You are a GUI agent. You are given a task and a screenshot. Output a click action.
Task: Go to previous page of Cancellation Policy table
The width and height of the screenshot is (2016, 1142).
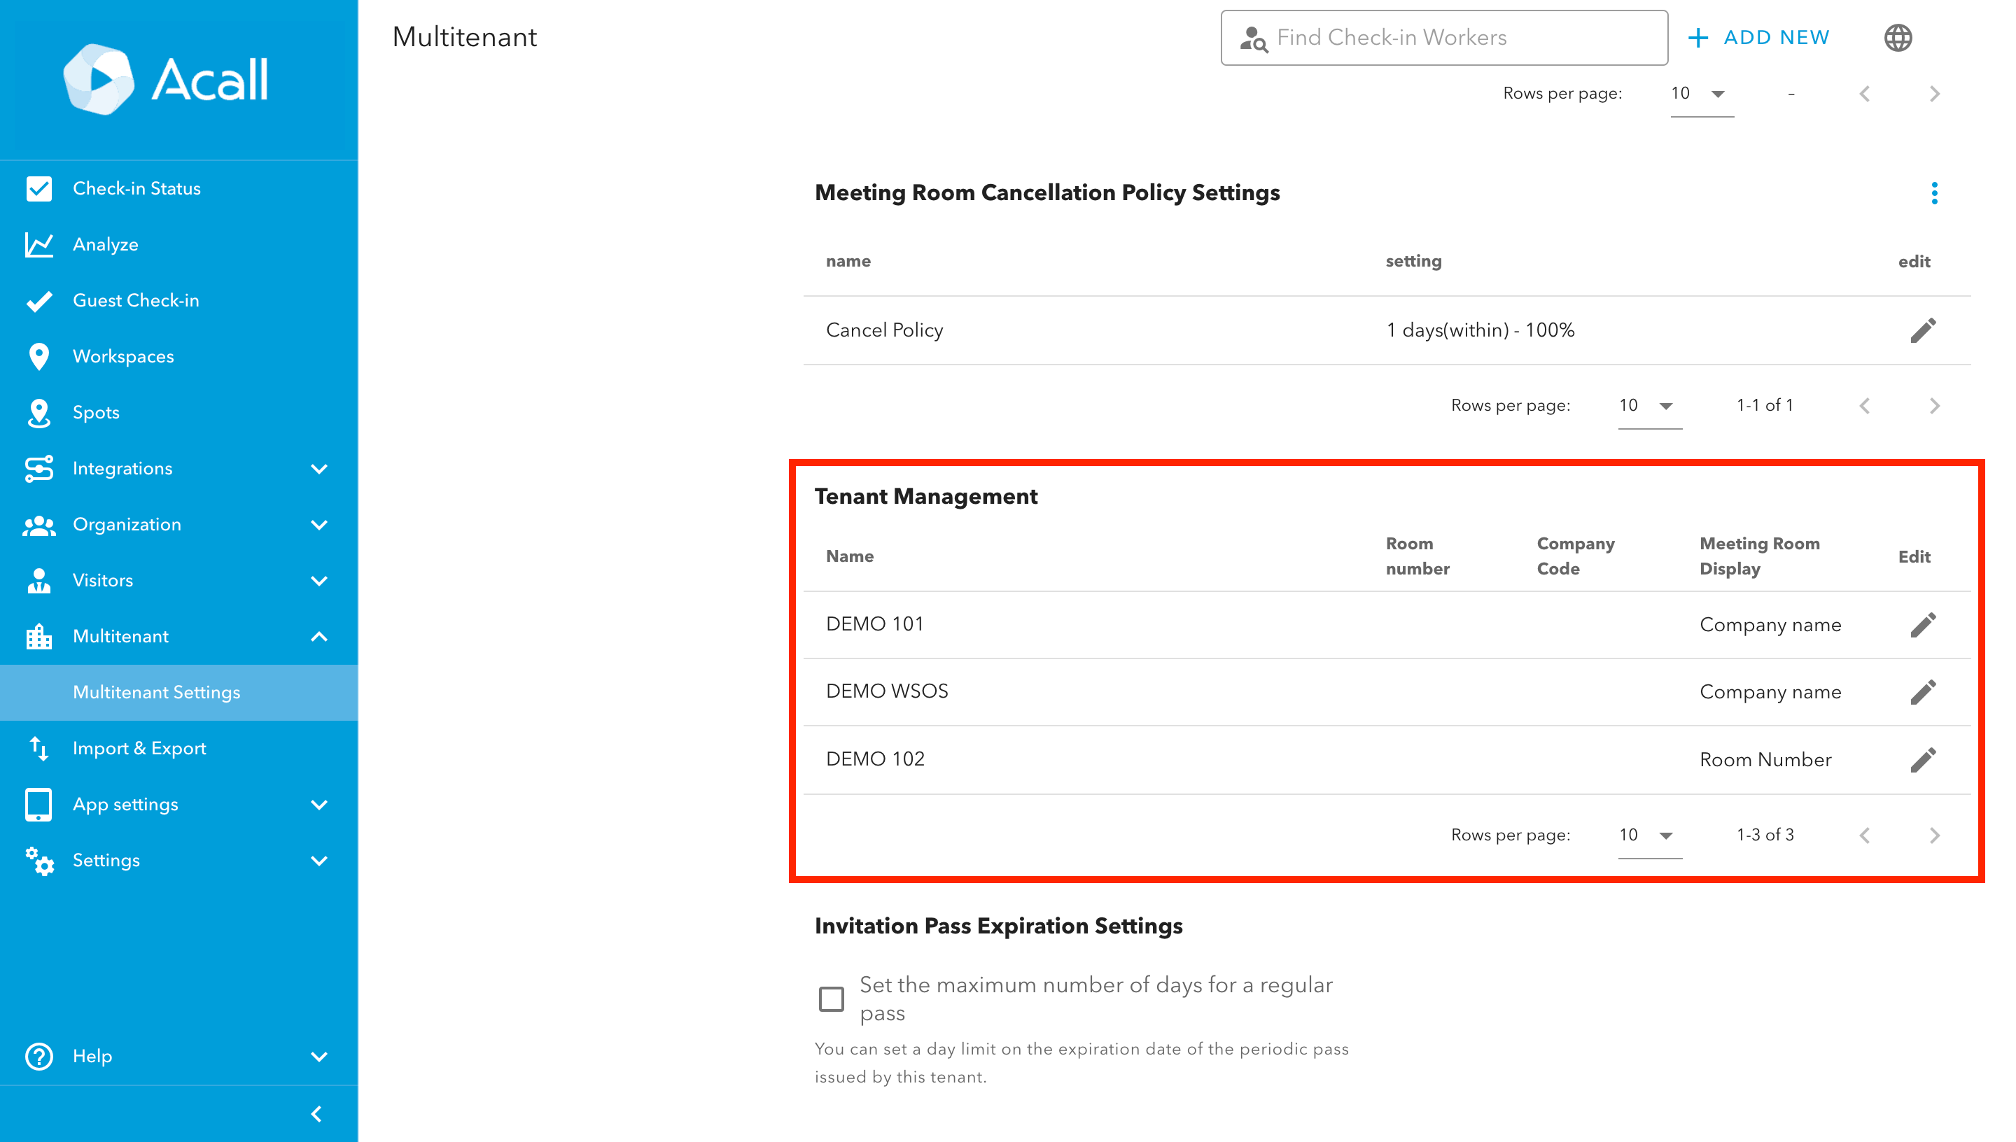point(1865,405)
